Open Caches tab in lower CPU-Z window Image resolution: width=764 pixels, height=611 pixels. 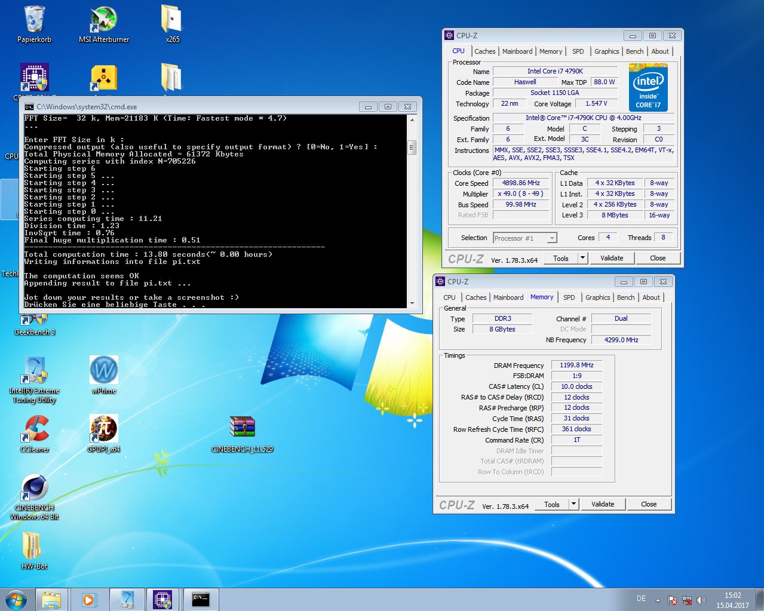tap(475, 297)
